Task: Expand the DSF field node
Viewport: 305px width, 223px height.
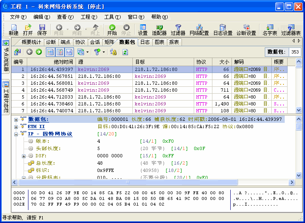Action: tap(24, 156)
